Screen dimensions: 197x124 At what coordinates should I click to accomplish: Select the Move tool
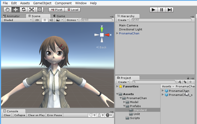(15, 10)
